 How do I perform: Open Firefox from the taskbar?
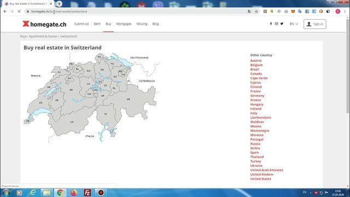click(x=74, y=193)
